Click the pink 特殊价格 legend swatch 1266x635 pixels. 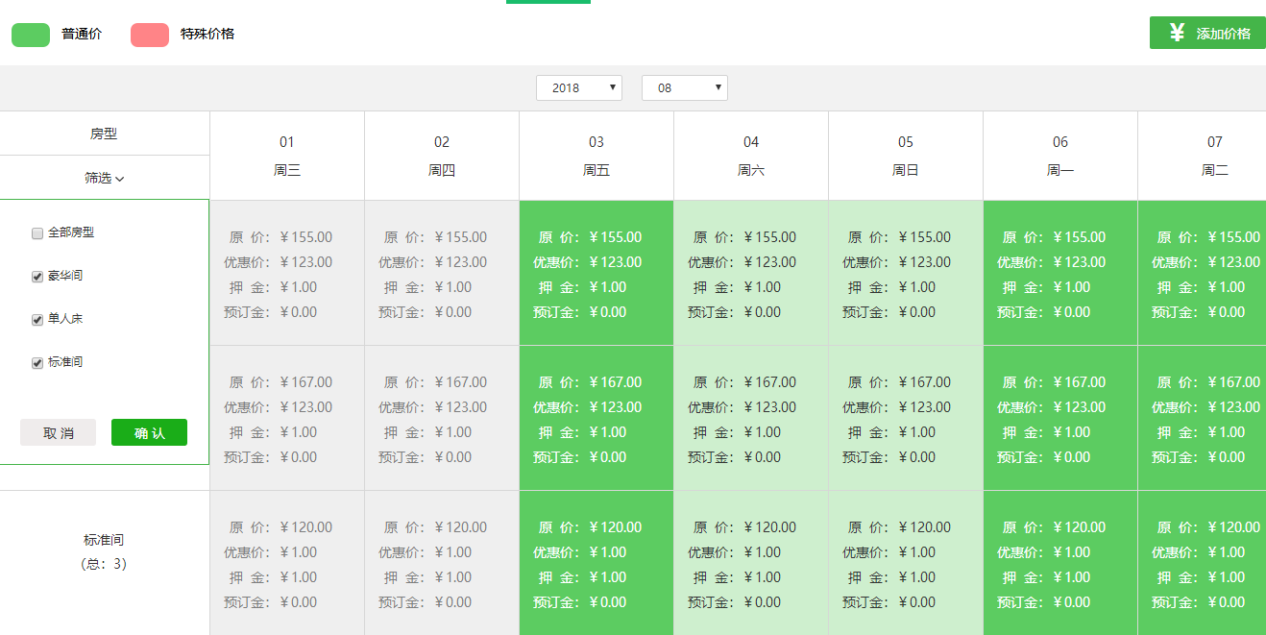(x=149, y=35)
